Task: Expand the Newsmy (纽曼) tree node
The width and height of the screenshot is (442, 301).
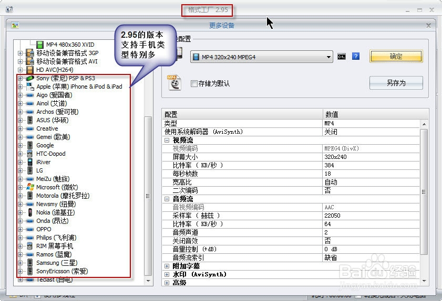Action: coord(20,204)
